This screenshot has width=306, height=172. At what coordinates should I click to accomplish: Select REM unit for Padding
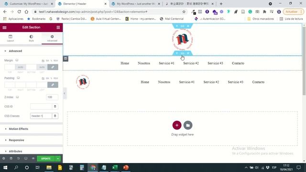pyautogui.click(x=55, y=78)
